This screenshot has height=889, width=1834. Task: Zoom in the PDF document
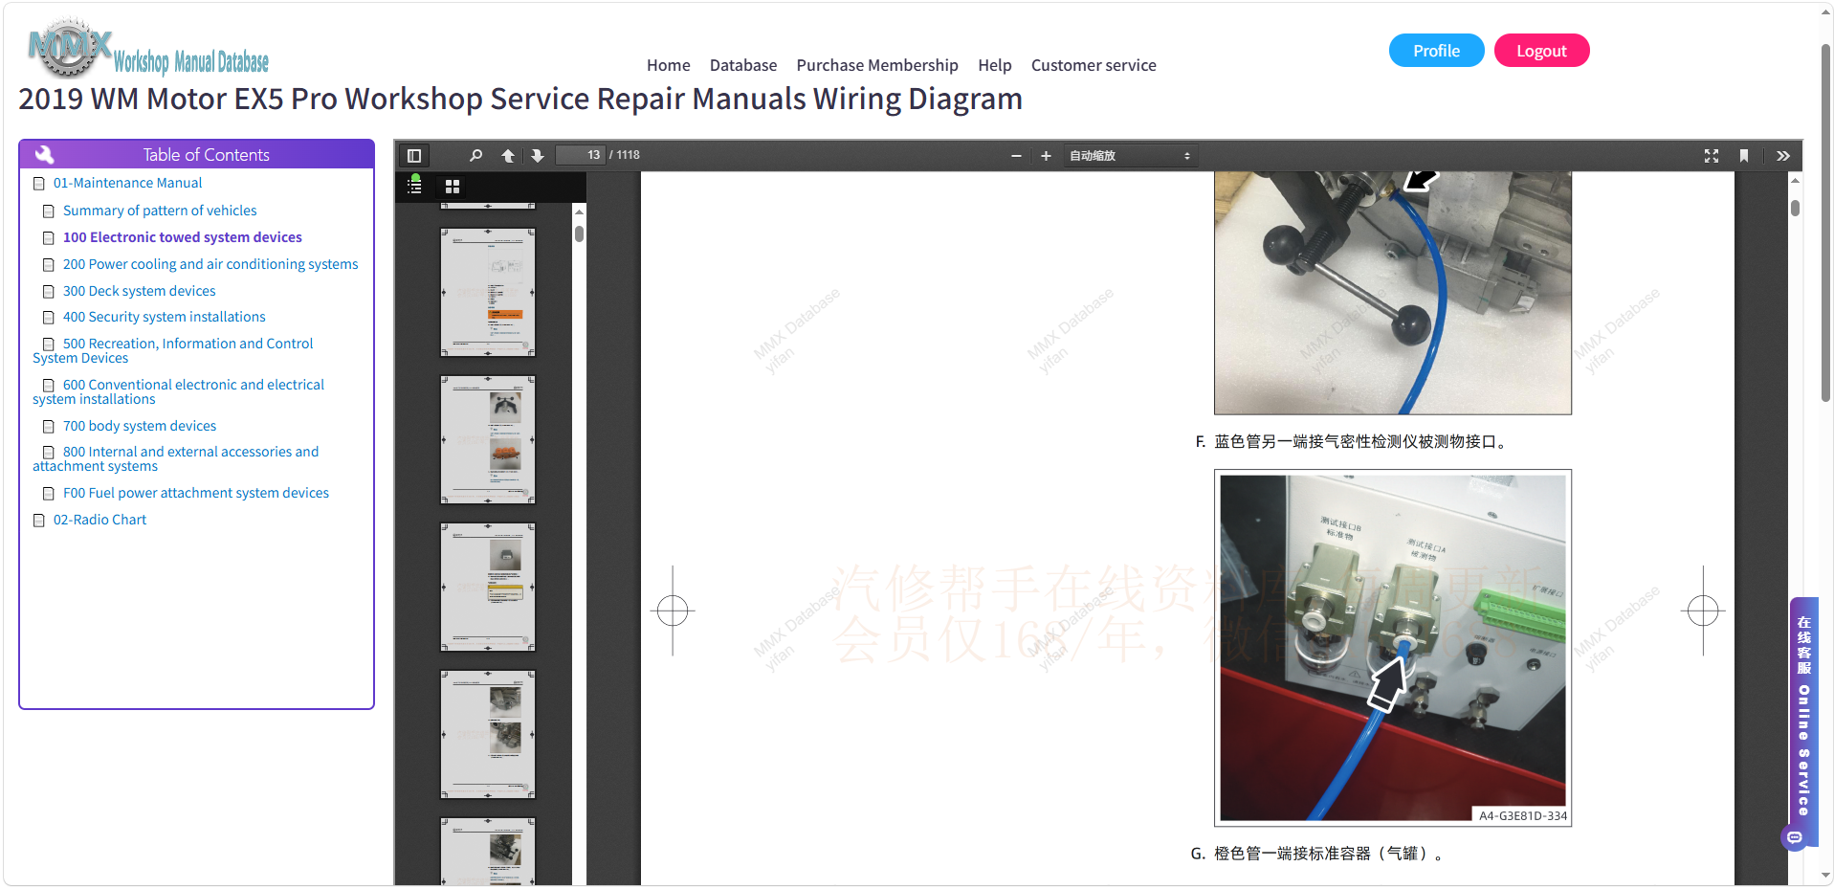click(1046, 156)
